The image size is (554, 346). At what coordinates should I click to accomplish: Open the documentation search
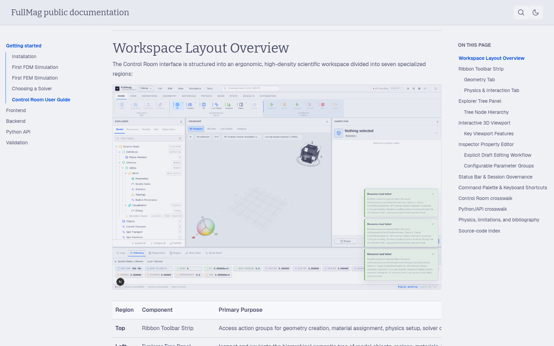[521, 12]
